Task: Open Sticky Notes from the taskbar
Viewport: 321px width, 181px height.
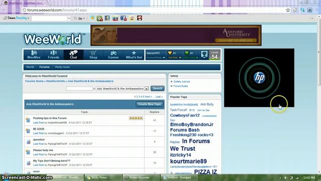Action: click(103, 177)
